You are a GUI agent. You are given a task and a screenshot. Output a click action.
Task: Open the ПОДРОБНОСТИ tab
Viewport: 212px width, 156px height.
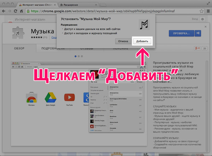click(x=53, y=48)
